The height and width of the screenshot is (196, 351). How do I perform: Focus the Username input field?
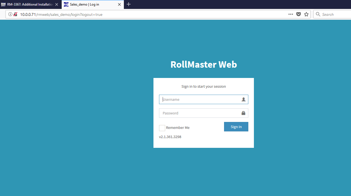point(199,99)
